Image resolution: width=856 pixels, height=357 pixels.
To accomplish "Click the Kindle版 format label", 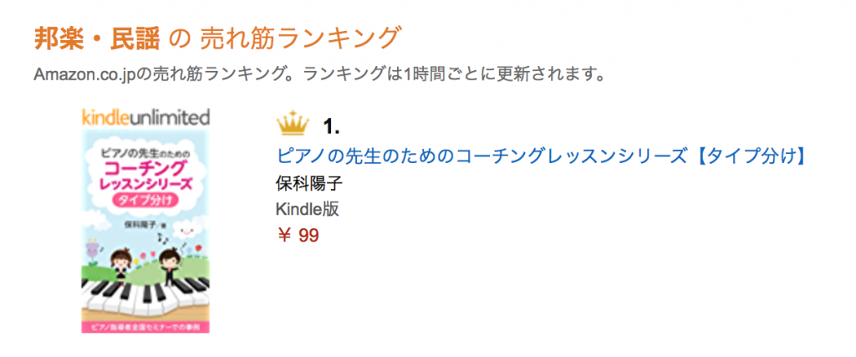I will click(308, 209).
